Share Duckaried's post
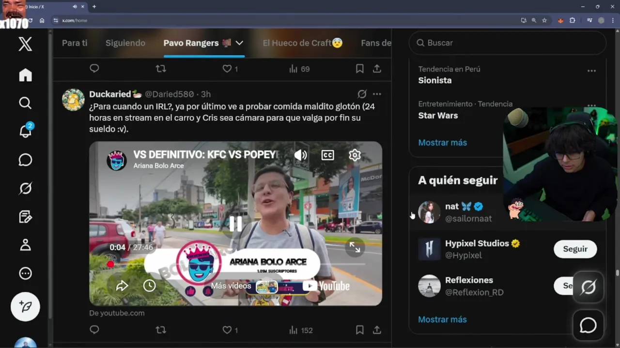Screen dimensions: 620x348 pyautogui.click(x=377, y=330)
